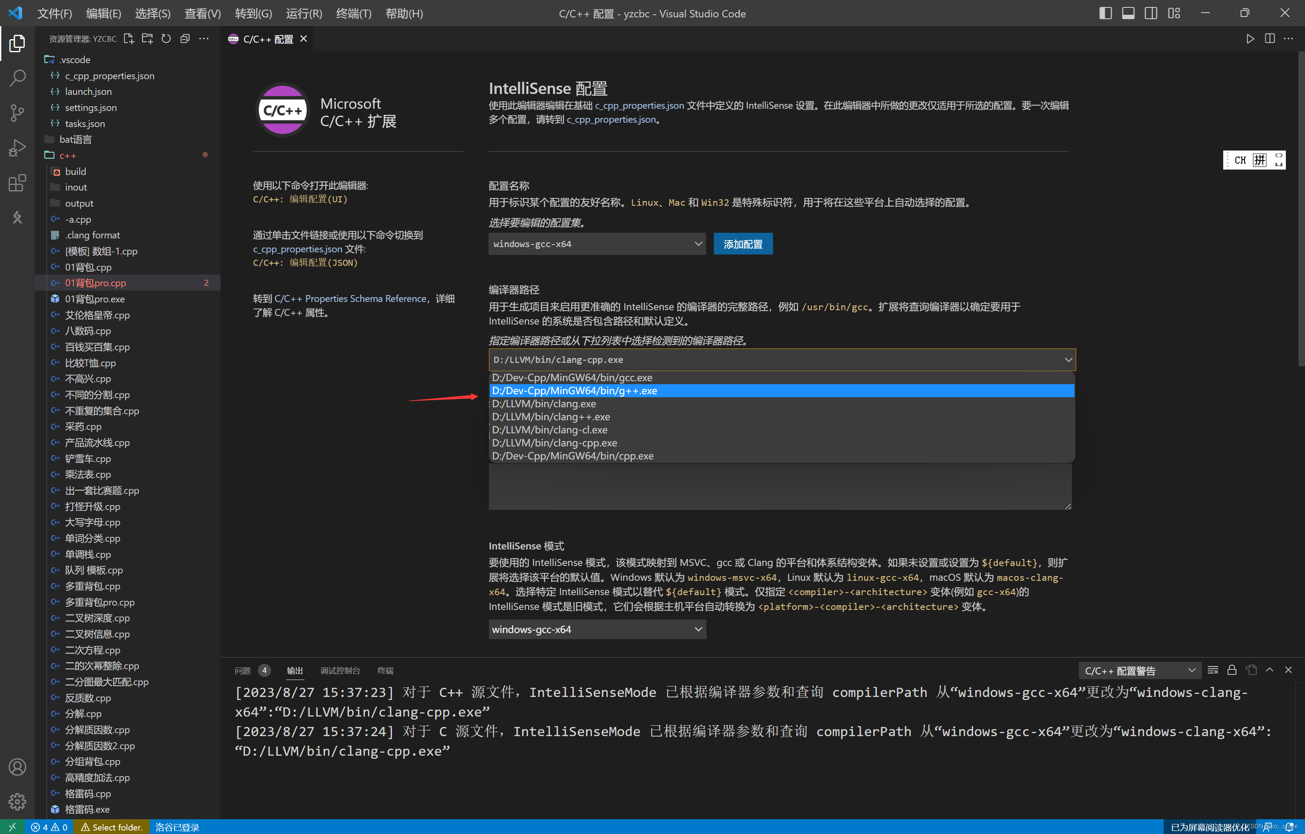Click New Folder icon in explorer header
This screenshot has height=834, width=1305.
(147, 38)
